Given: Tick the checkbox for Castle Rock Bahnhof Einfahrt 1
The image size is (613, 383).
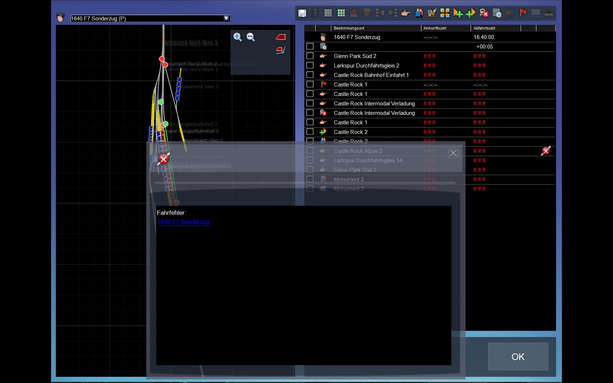Looking at the screenshot, I should point(310,75).
